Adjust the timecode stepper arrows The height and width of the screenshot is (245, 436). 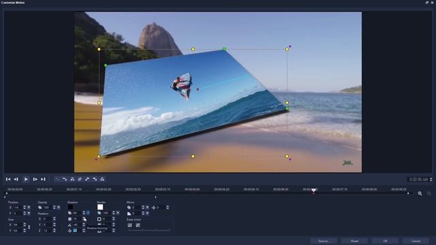click(x=431, y=180)
